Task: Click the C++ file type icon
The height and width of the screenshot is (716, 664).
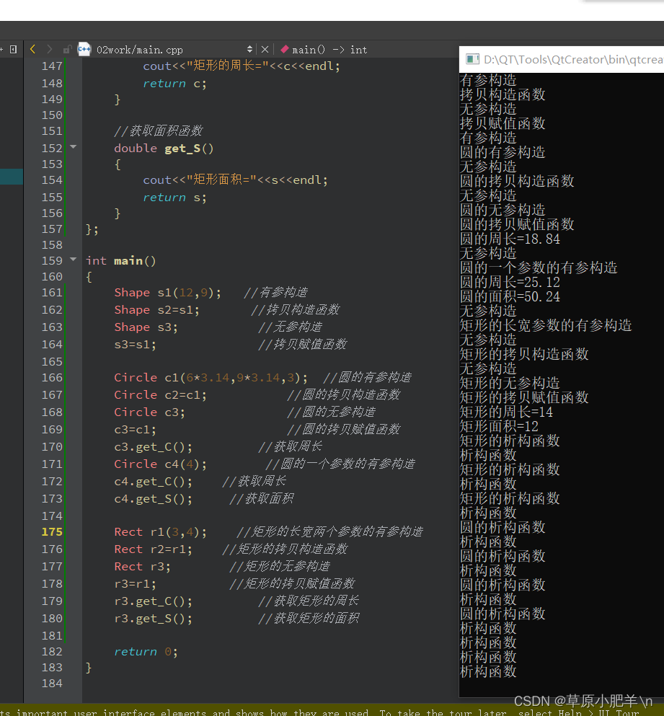Action: pos(84,49)
